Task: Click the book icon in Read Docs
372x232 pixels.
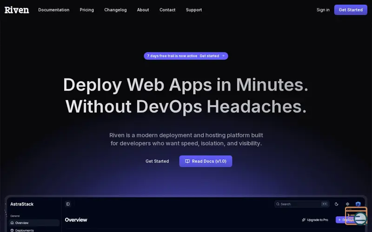Action: pos(187,161)
